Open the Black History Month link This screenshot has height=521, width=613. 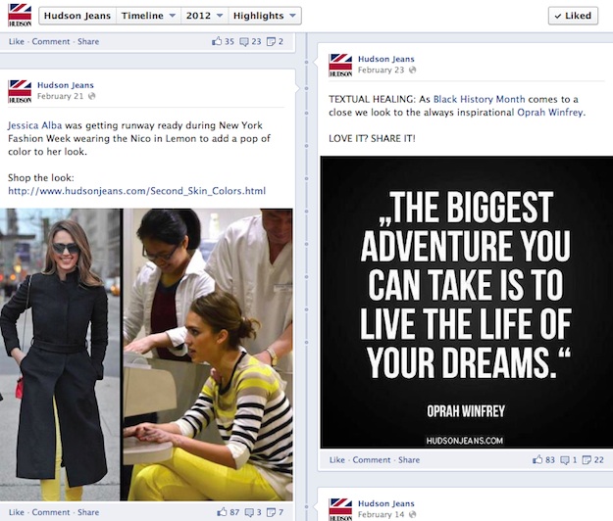[x=479, y=99]
